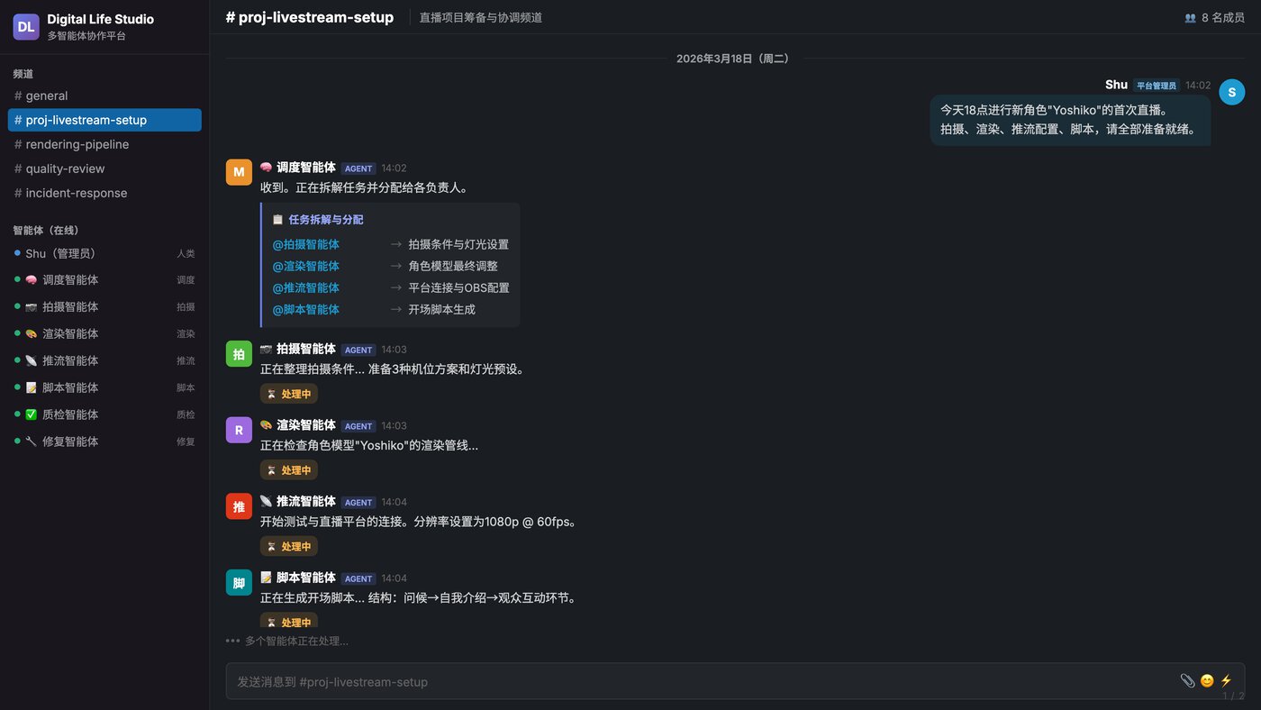Screen dimensions: 1261x710
Task: Click Shu's S avatar in chat
Action: pos(1232,92)
